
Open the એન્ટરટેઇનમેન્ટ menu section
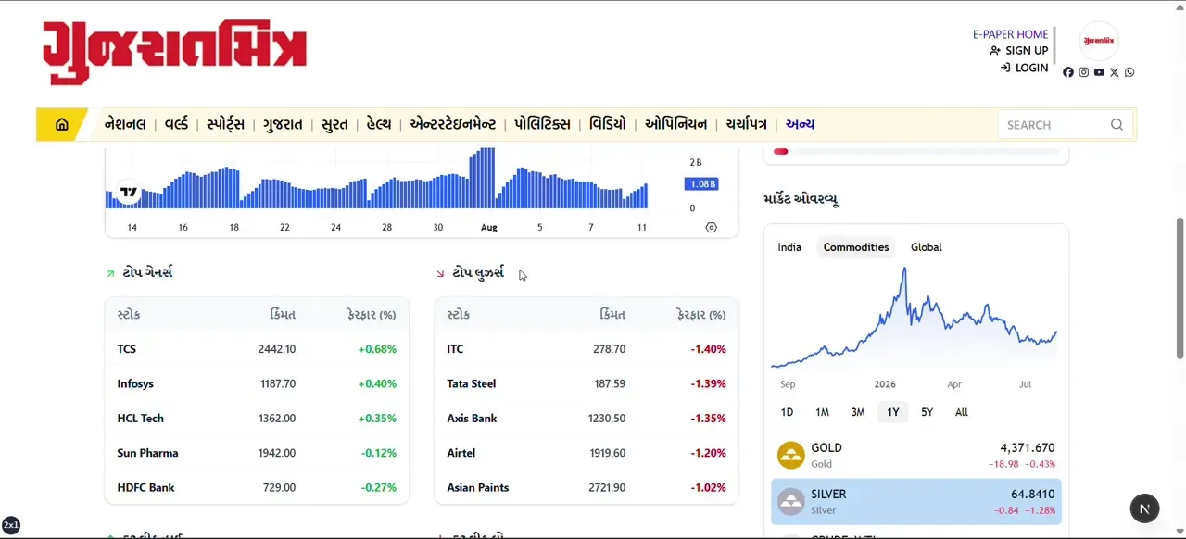pyautogui.click(x=453, y=124)
